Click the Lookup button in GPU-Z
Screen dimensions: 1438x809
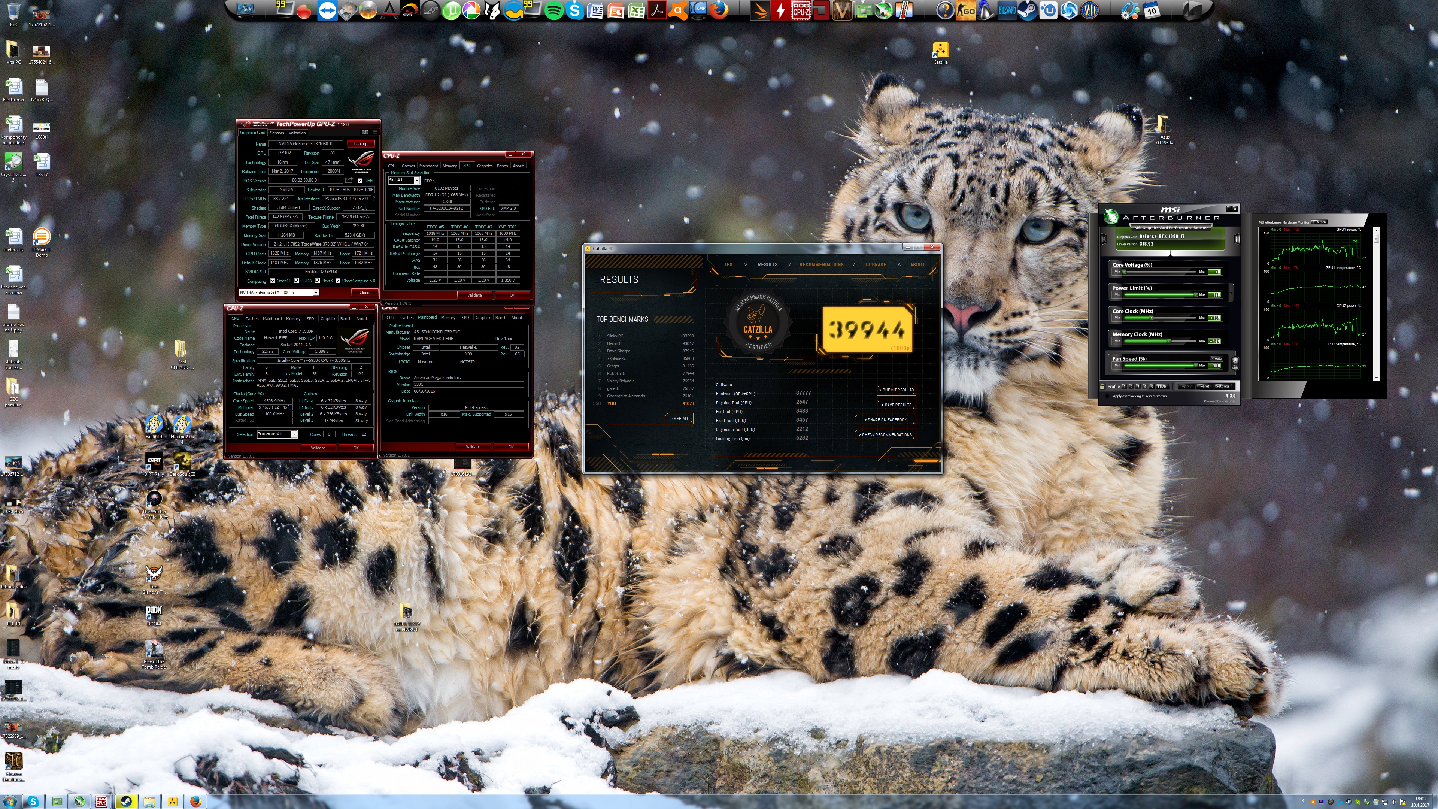click(x=361, y=144)
